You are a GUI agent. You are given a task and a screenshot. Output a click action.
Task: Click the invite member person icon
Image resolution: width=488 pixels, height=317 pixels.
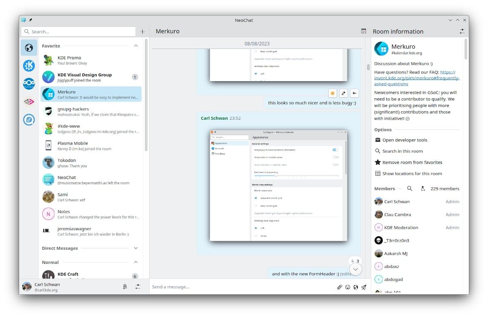(x=423, y=188)
